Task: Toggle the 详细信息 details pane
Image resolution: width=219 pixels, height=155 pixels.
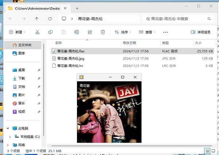Action: tap(200, 32)
